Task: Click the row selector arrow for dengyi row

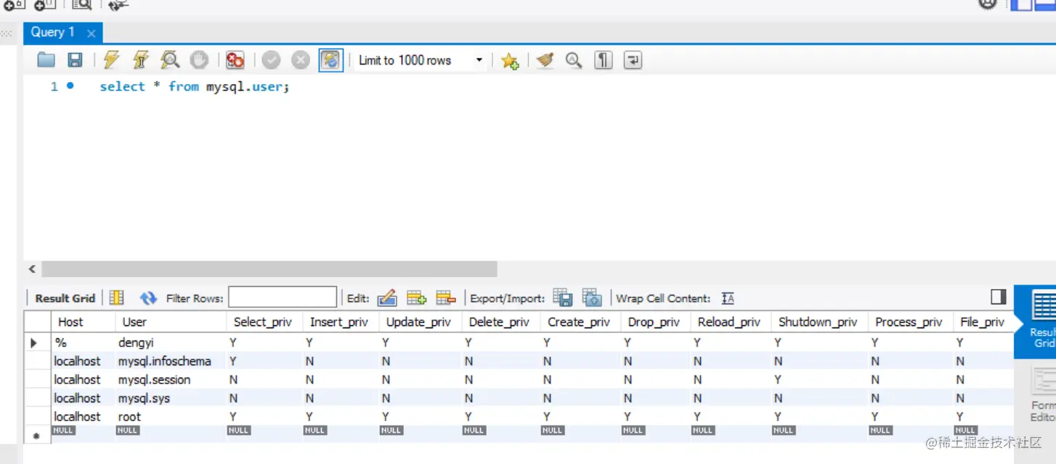Action: point(34,342)
